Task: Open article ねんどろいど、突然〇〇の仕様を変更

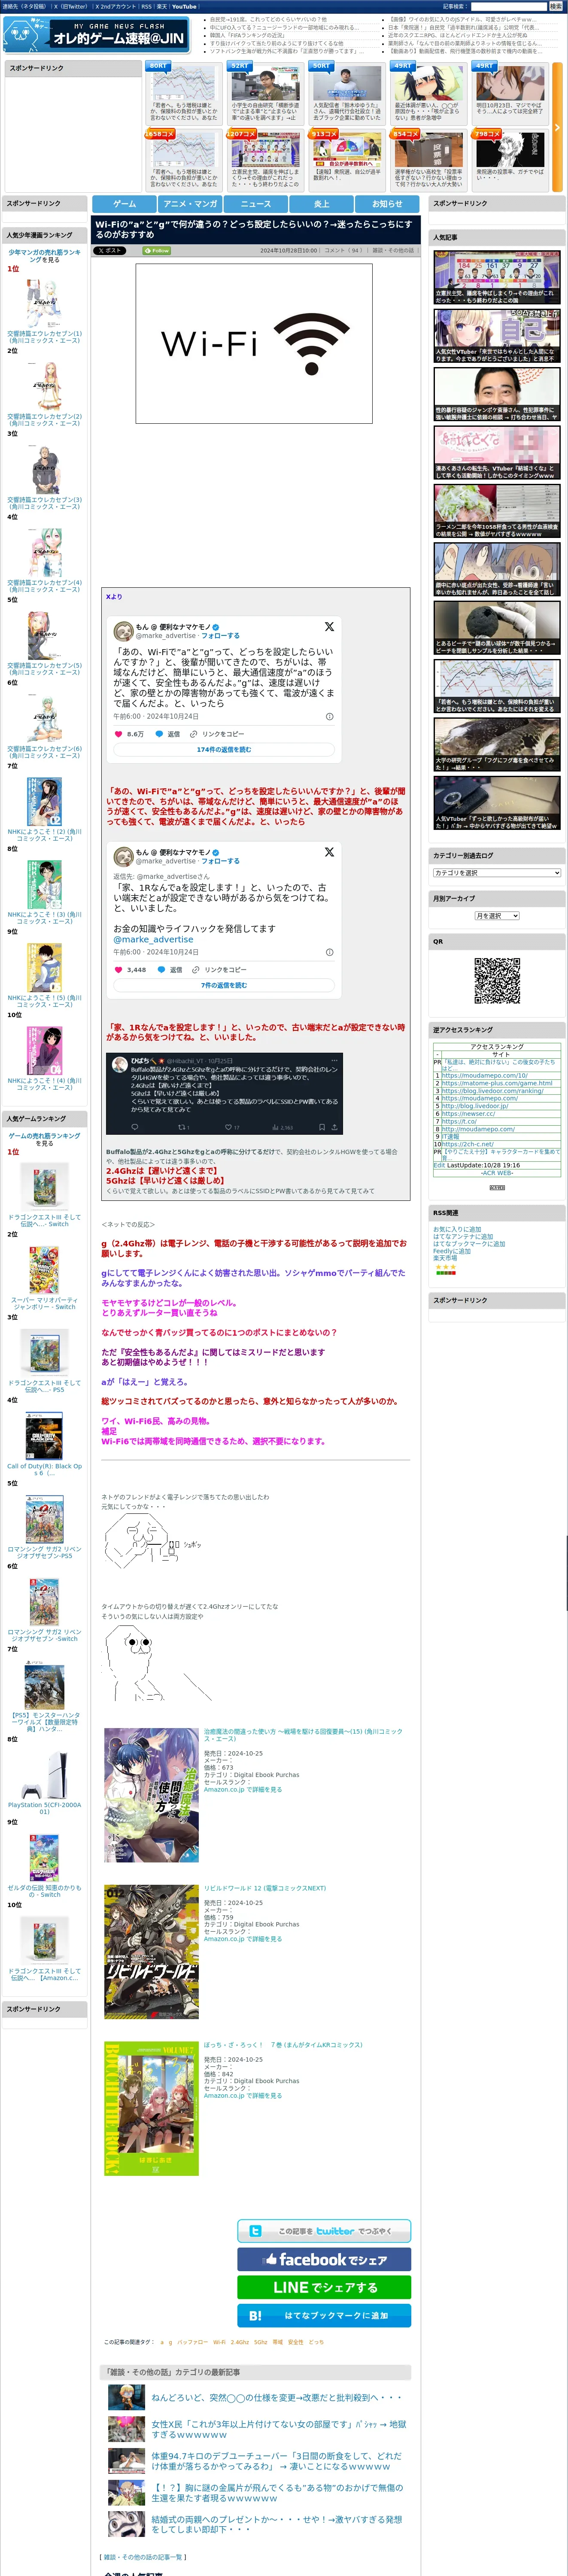Action: click(276, 2398)
